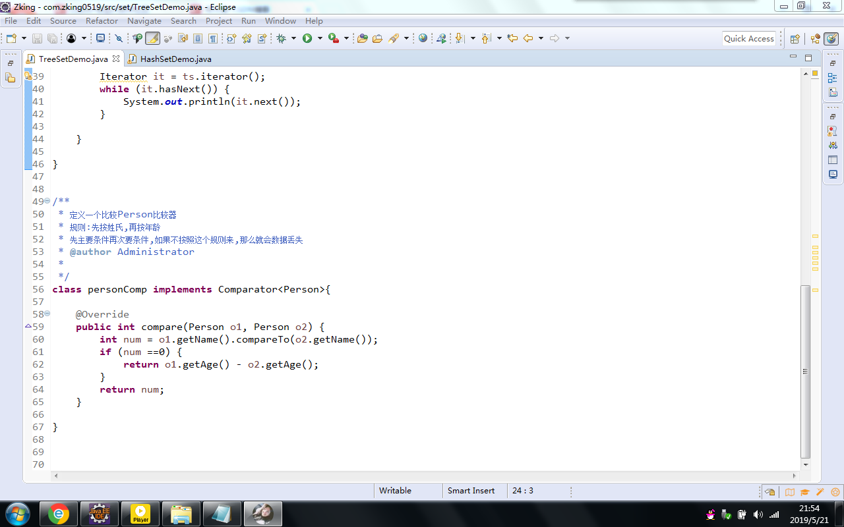Restore the left trim stack
The height and width of the screenshot is (527, 844).
11,63
